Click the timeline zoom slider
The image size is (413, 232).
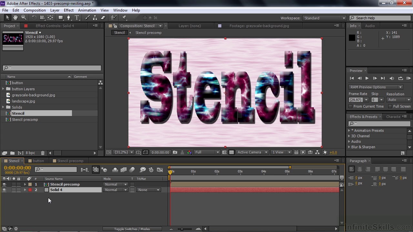185,229
